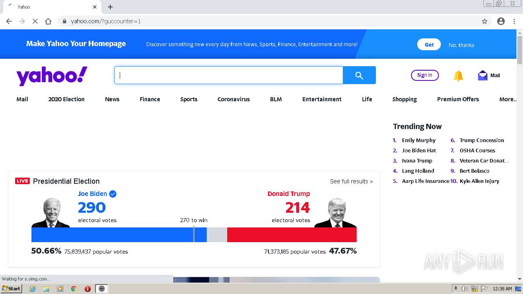This screenshot has height=294, width=523.
Task: Click the Action Center flag icon
Action: [x=484, y=289]
